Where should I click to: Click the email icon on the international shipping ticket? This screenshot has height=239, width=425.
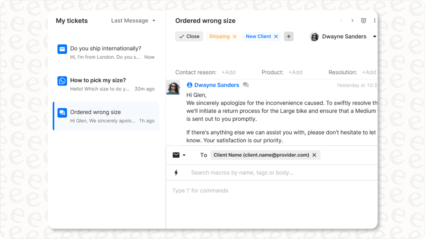pos(62,49)
